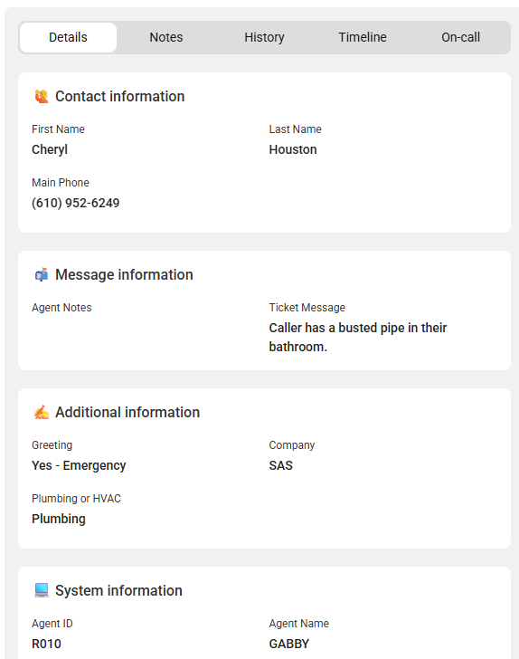
Task: Click the Agent ID value R010
Action: [47, 644]
